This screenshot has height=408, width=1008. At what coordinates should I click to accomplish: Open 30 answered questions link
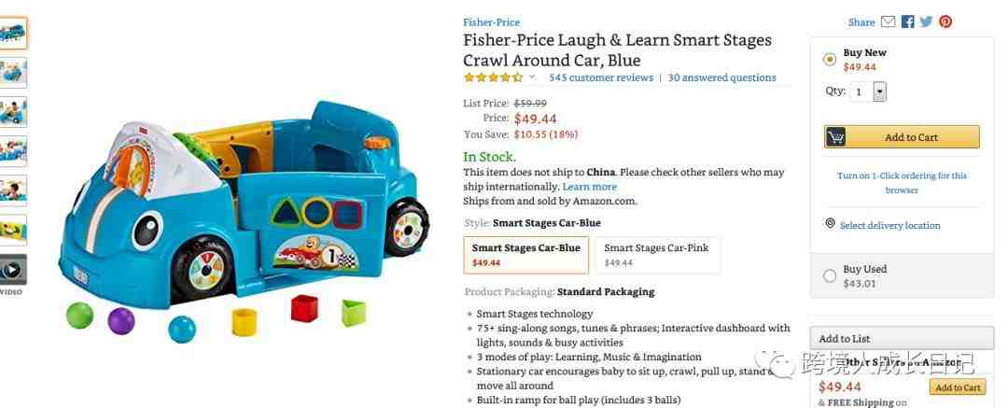tap(721, 77)
